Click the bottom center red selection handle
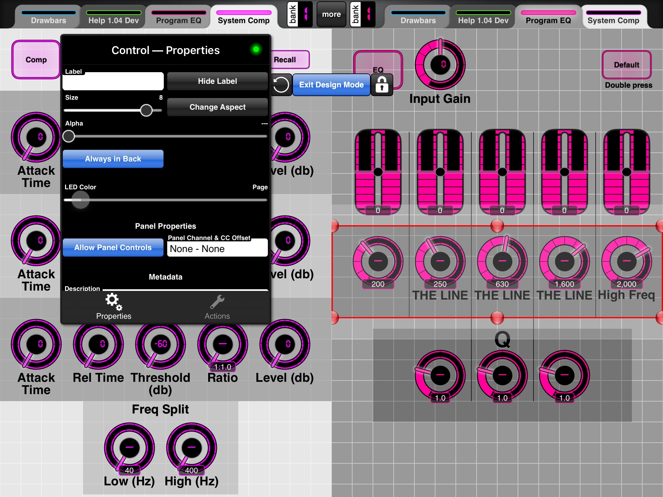 click(497, 318)
